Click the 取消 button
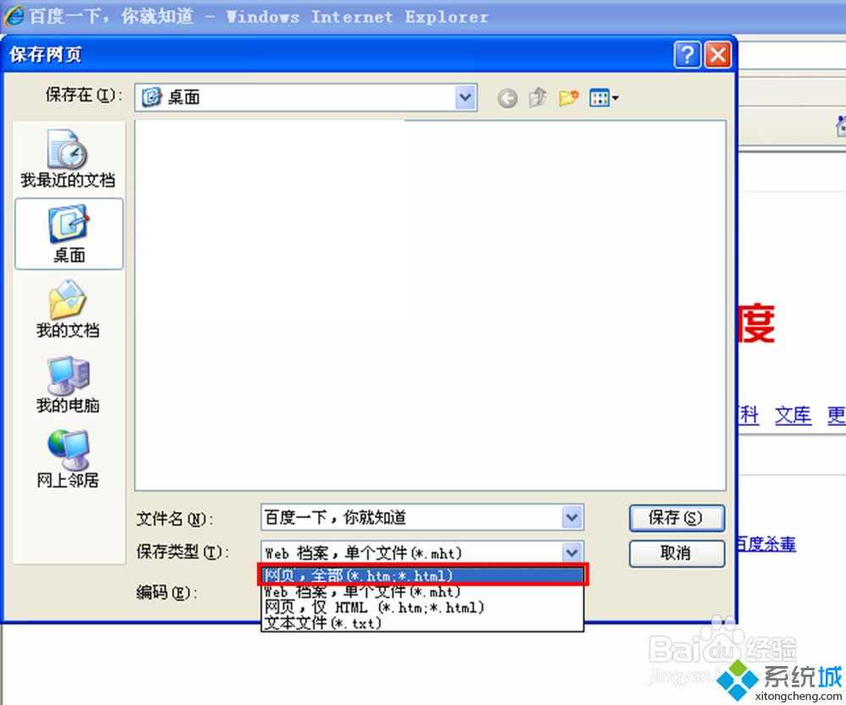846x705 pixels. coord(676,553)
